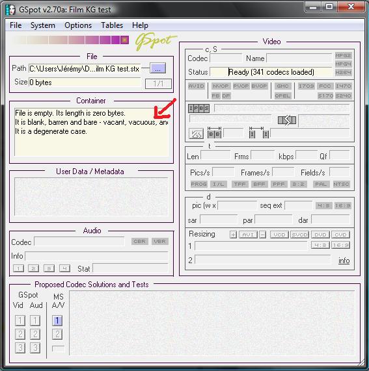This screenshot has width=369, height=371.
Task: Click the purple gradient progress bar
Action: coord(70,40)
